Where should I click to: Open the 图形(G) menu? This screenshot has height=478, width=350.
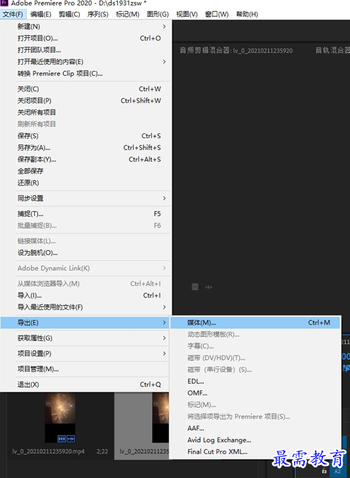point(157,15)
